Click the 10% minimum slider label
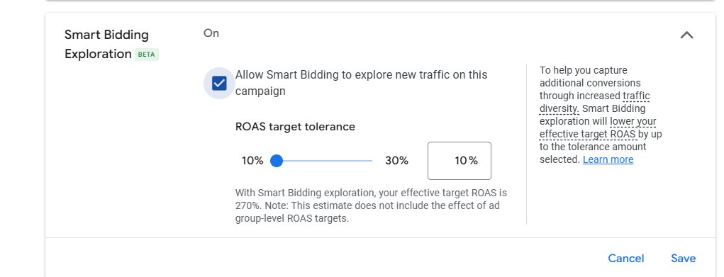The width and height of the screenshot is (724, 277). [x=252, y=161]
